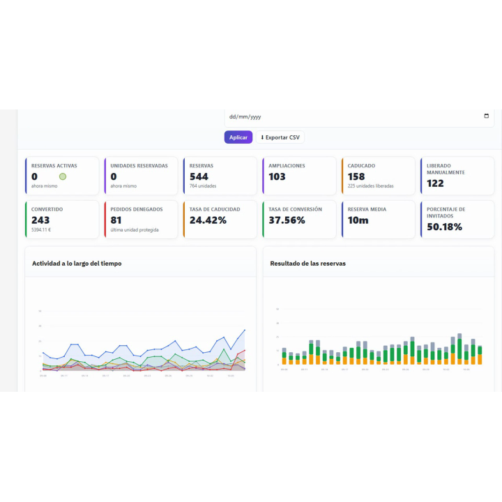Click the Pedidos Denegados value 81
The width and height of the screenshot is (502, 502).
[x=116, y=220]
